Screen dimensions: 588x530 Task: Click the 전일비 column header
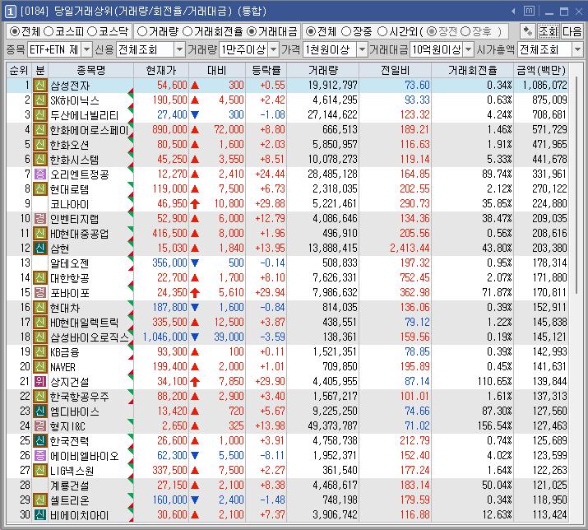[x=396, y=70]
